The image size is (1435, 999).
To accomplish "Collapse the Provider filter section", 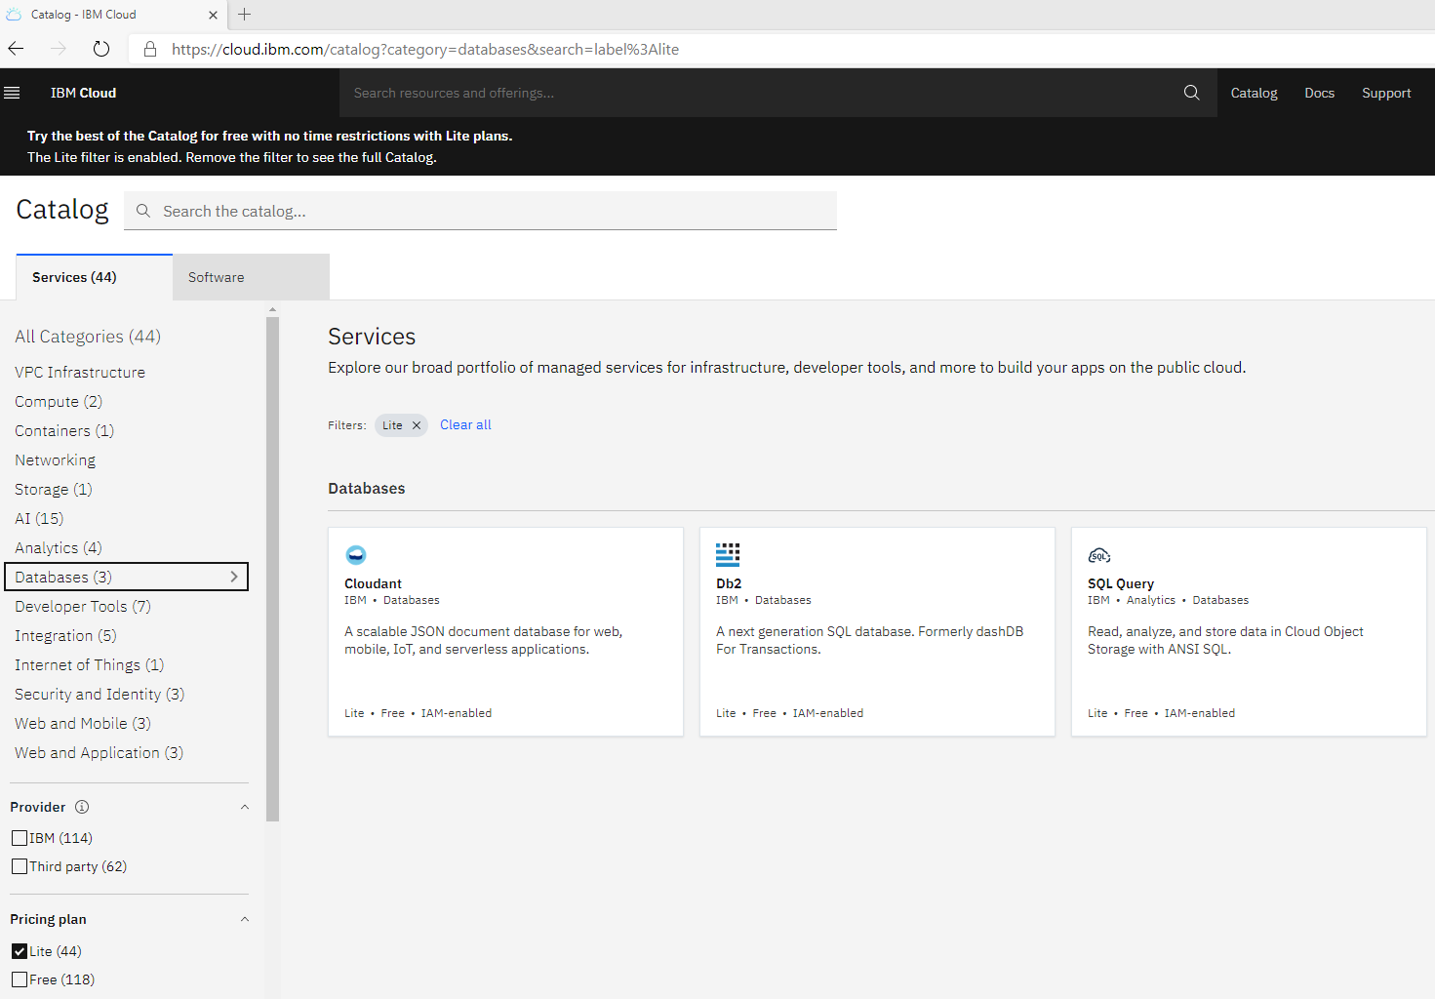I will 245,807.
